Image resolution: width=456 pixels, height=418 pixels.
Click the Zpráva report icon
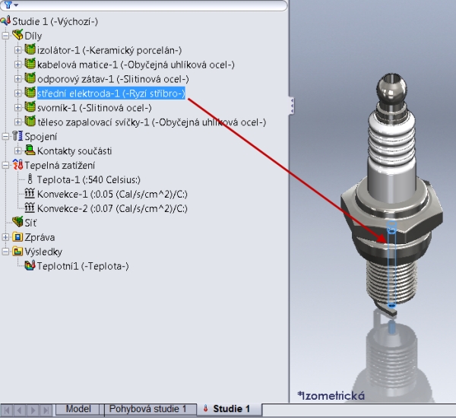pyautogui.click(x=17, y=237)
